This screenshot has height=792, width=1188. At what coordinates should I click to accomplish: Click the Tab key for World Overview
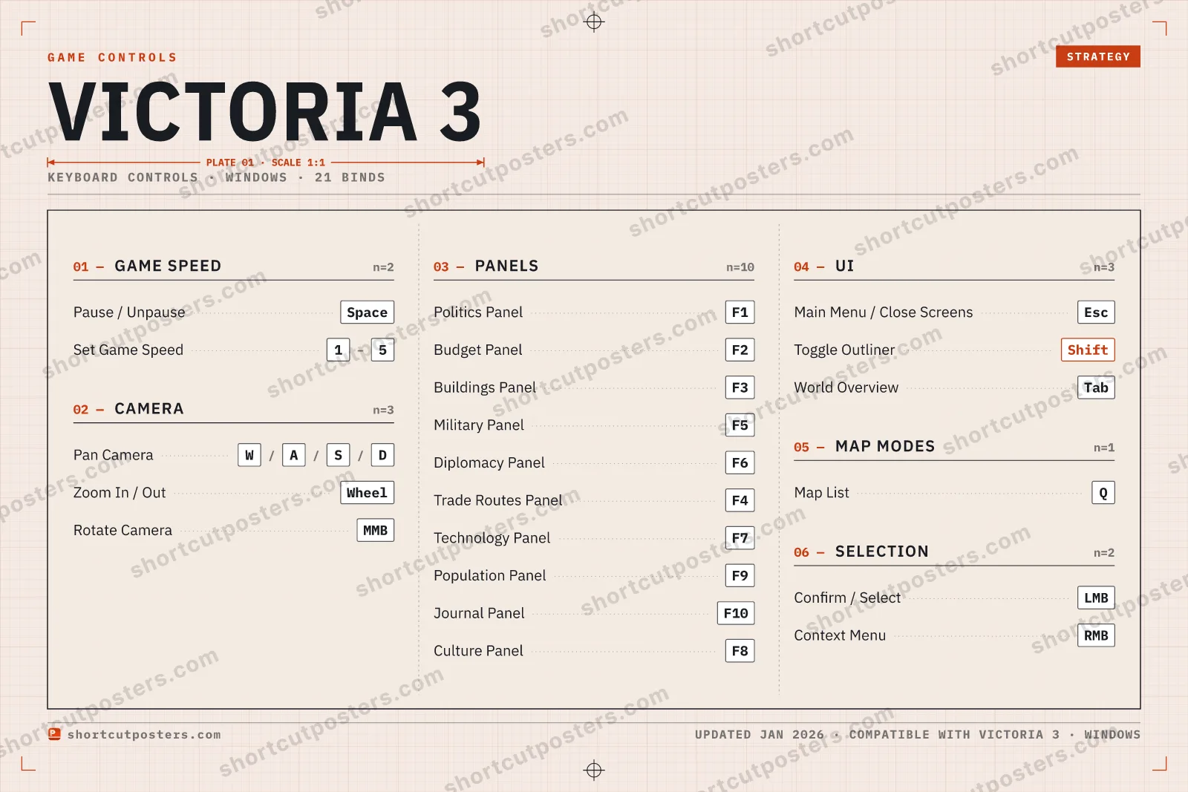click(x=1096, y=387)
